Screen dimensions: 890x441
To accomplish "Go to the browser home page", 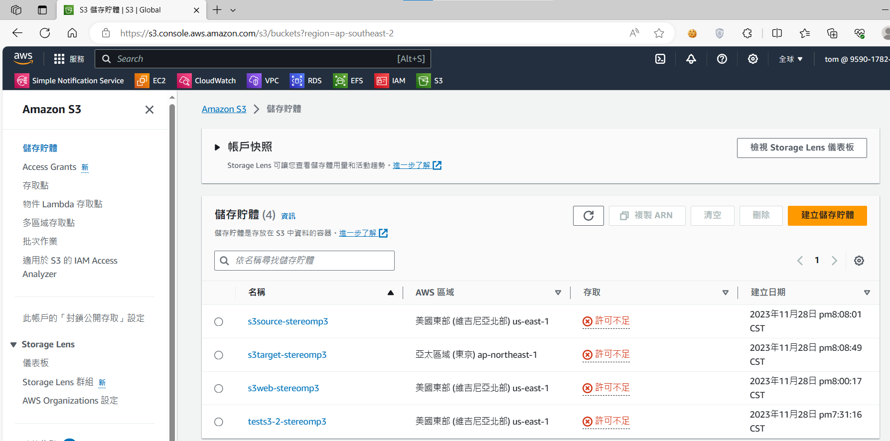I will [72, 33].
